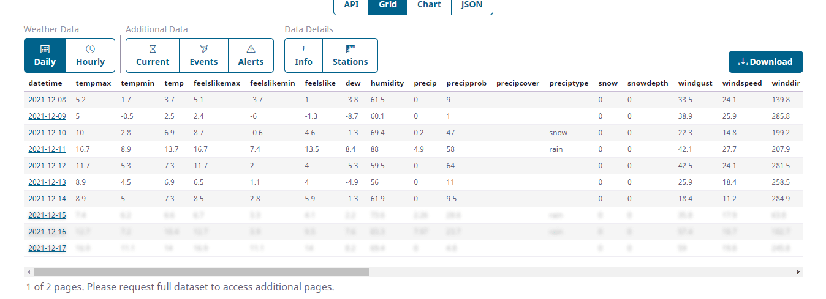Open the 2021-12-11 date link
This screenshot has height=299, width=826.
coord(47,149)
